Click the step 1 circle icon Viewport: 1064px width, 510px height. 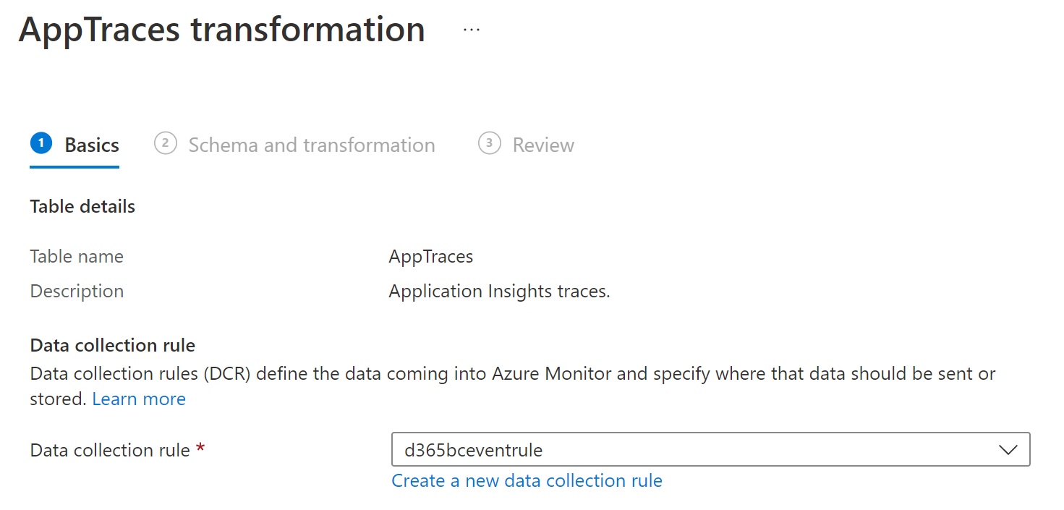tap(41, 144)
